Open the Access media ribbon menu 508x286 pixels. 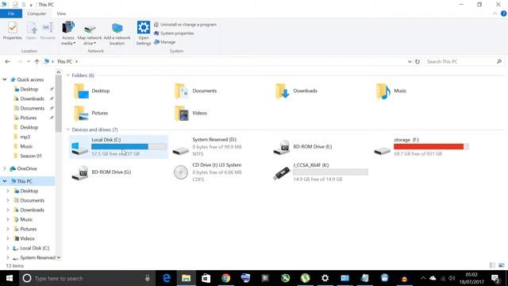pyautogui.click(x=68, y=33)
